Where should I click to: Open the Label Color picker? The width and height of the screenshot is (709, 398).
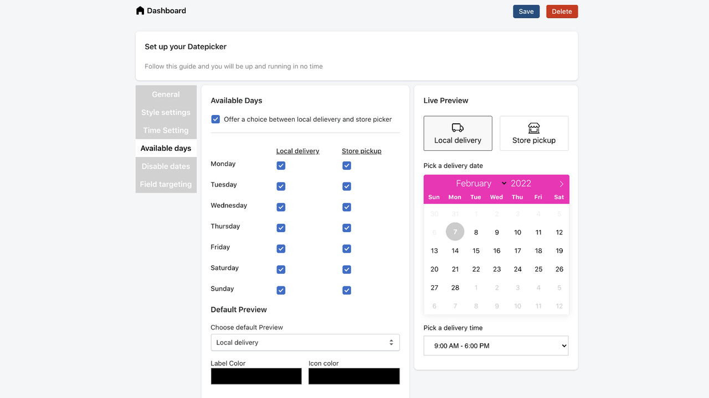click(x=256, y=376)
